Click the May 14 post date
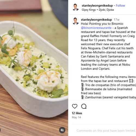Viewport: 136px width, 136px height. [76, 117]
